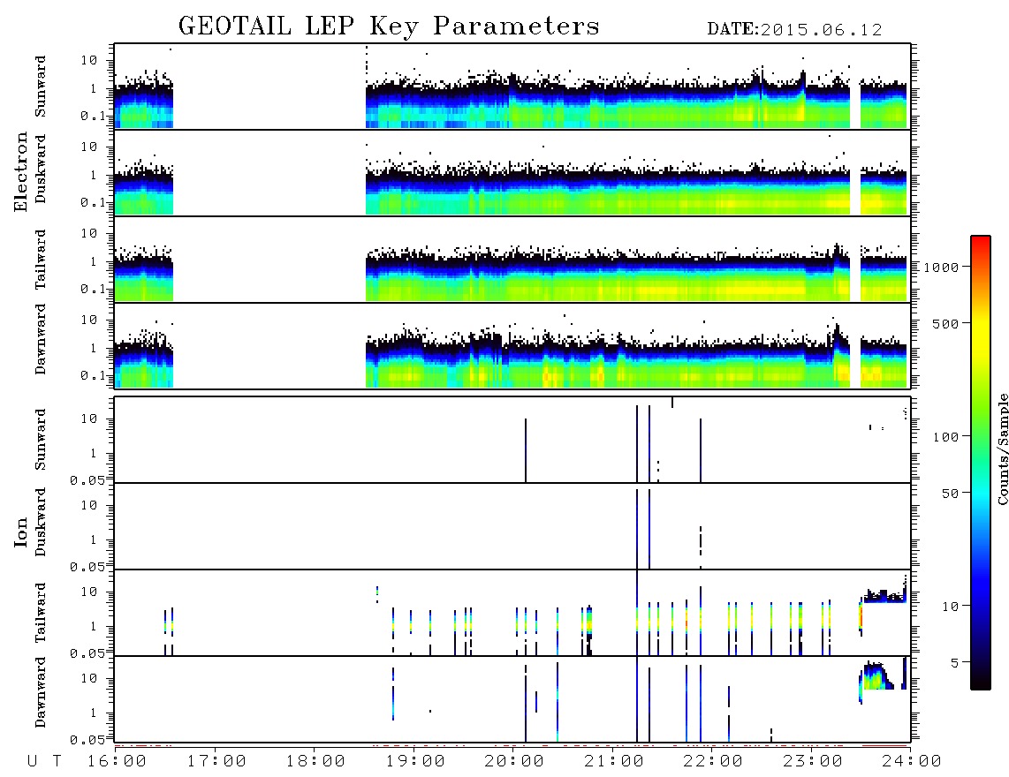Click the Ion "Tailward" panel label
The image size is (1009, 777).
click(41, 613)
